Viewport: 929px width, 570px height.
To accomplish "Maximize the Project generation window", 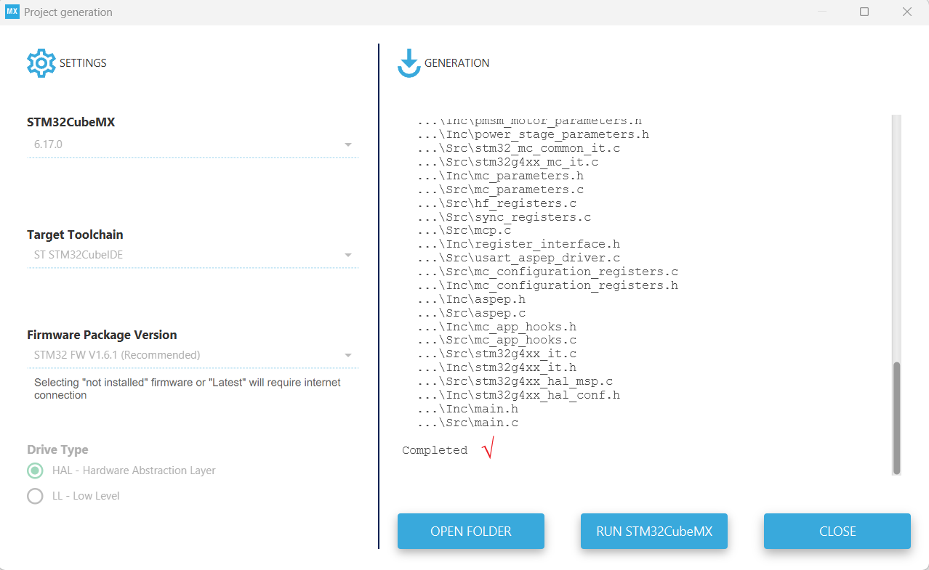I will click(x=864, y=12).
